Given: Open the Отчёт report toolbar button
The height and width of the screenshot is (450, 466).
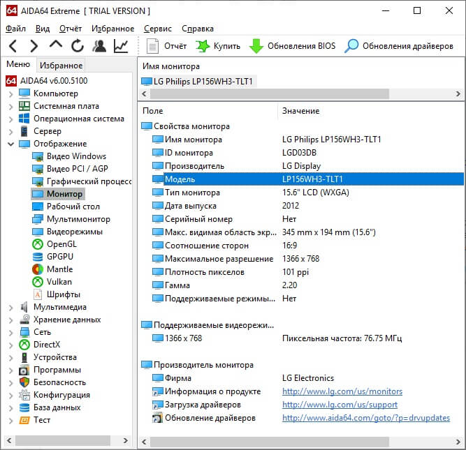Looking at the screenshot, I should click(166, 46).
